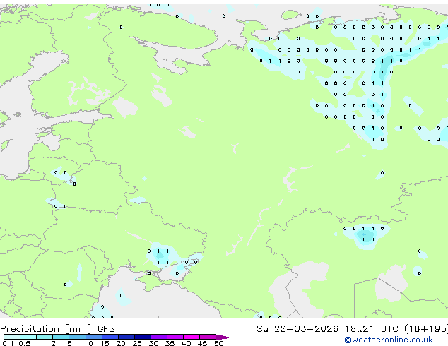
Task: Click the legend arrow tip above 50 mm
Action: (x=224, y=337)
